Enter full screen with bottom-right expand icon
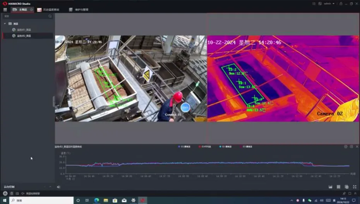The image size is (360, 204). point(355,187)
